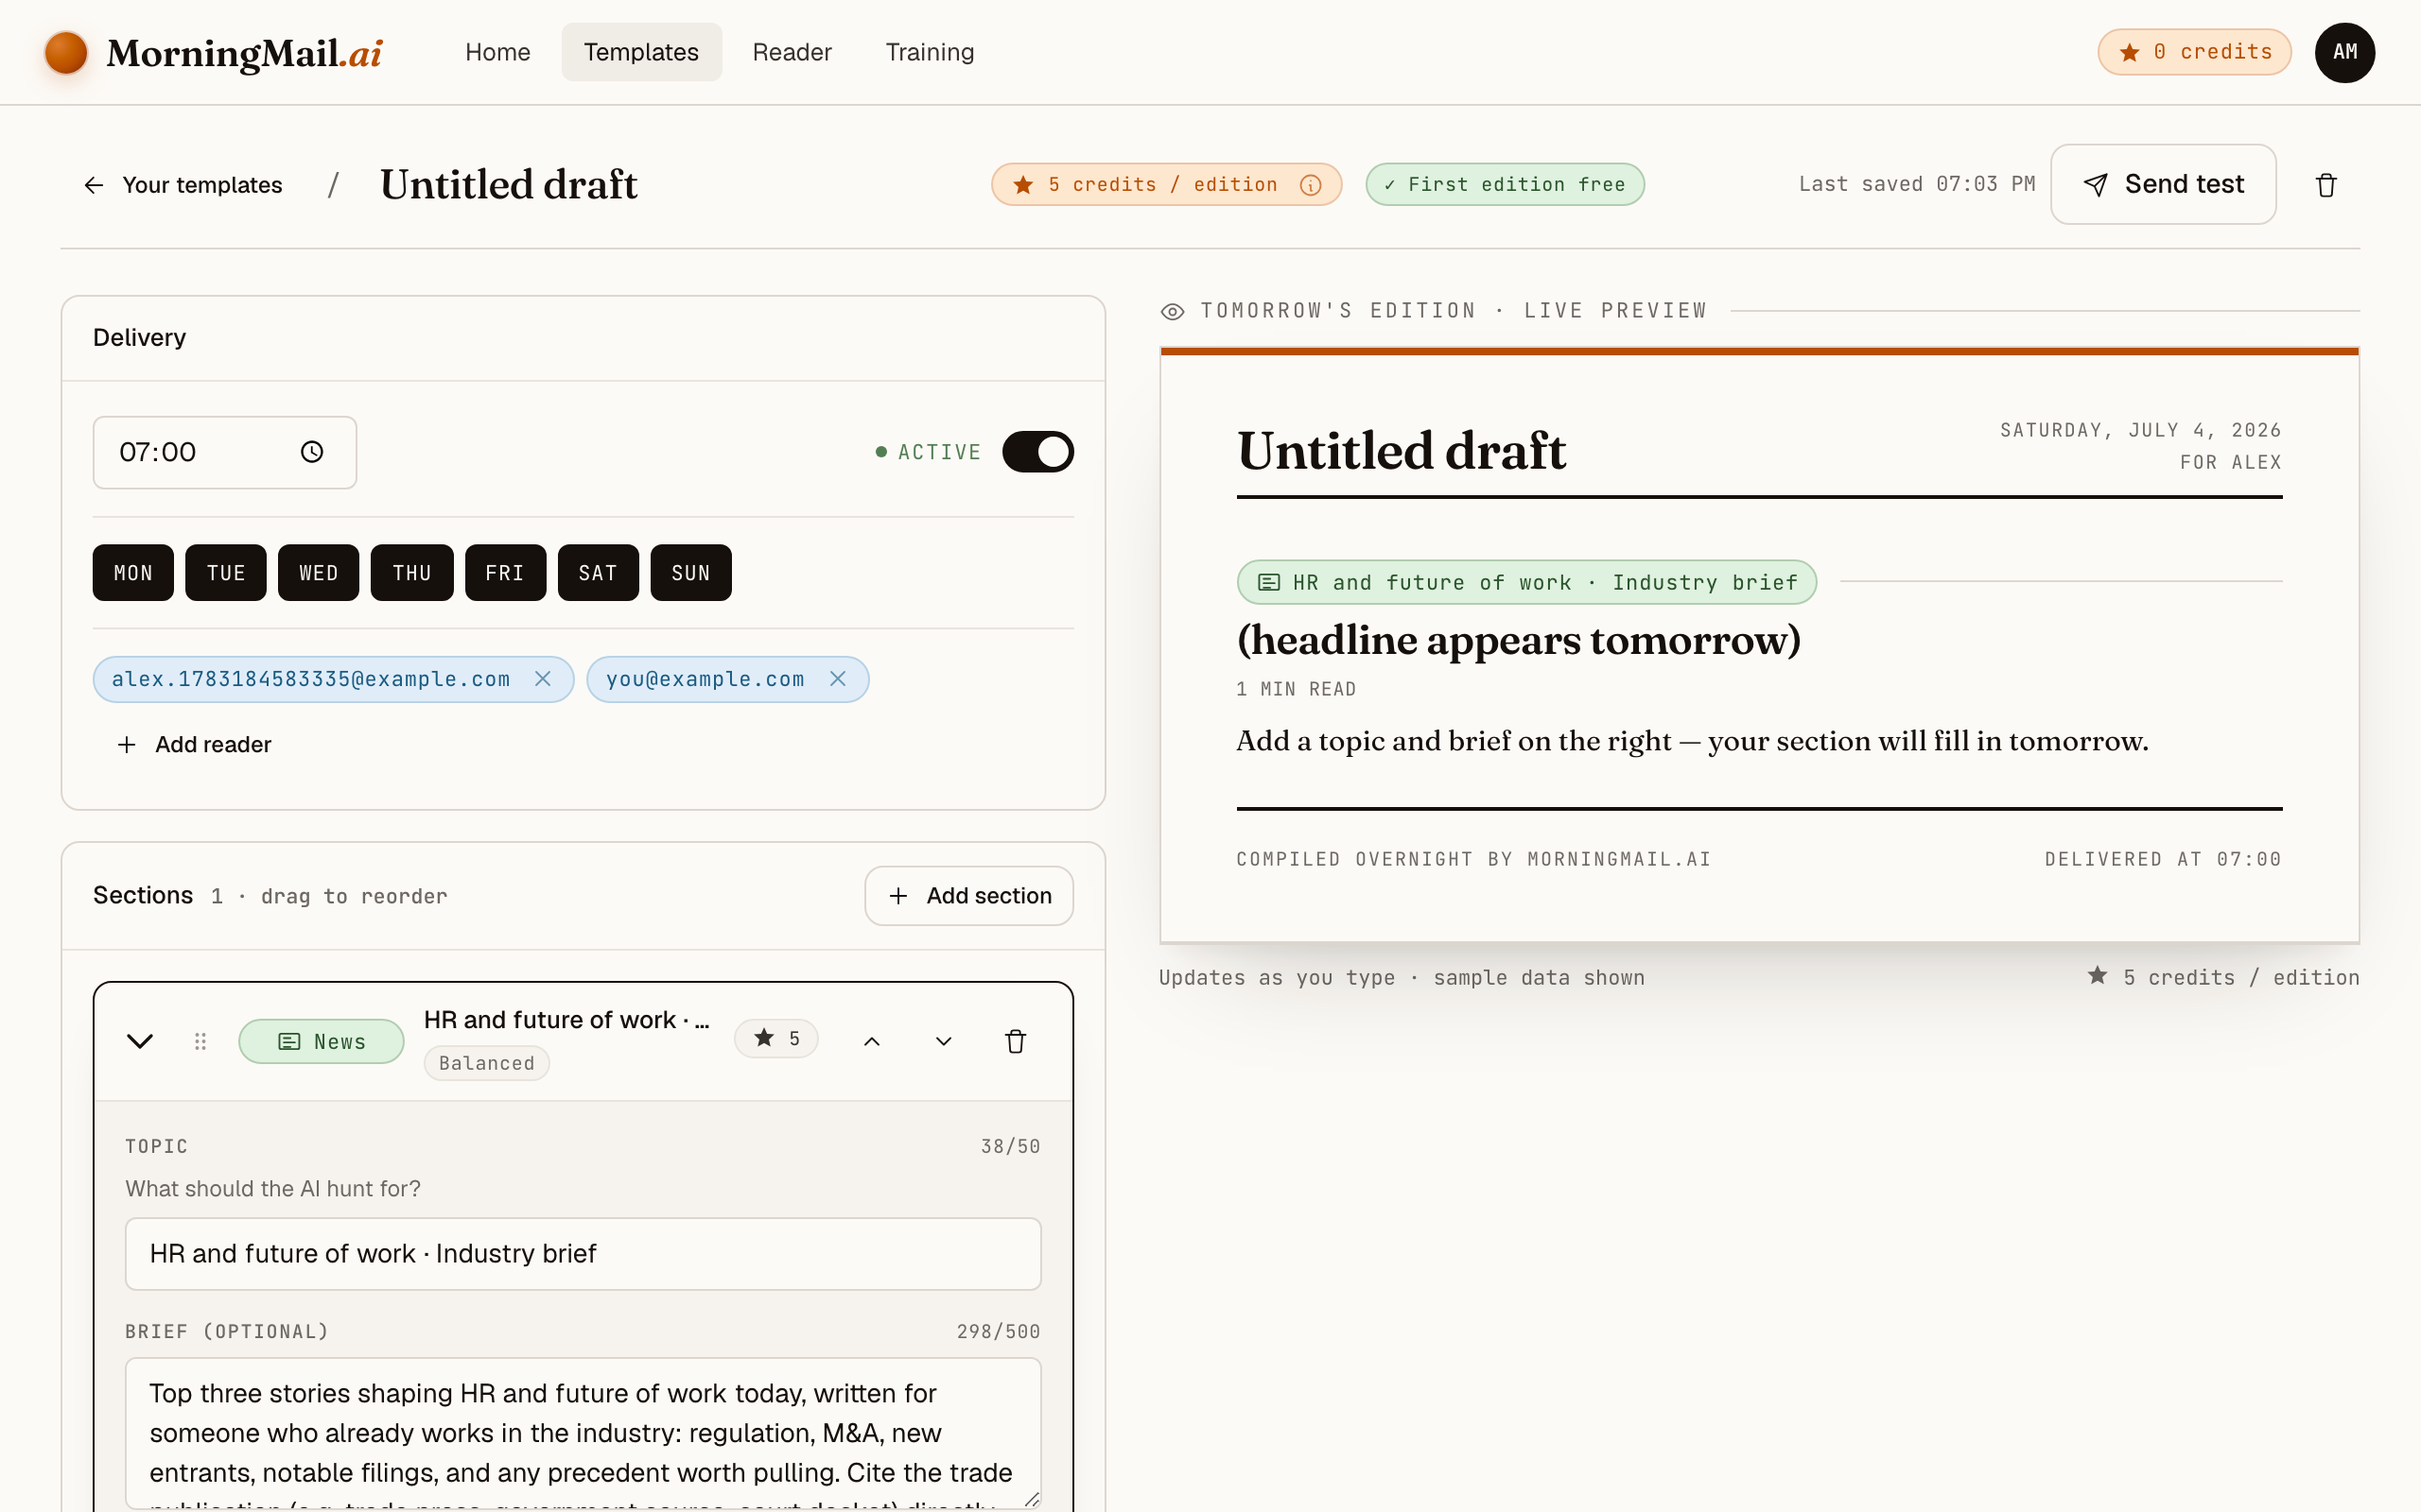Image resolution: width=2421 pixels, height=1512 pixels.
Task: Click the News type badge
Action: coord(322,1042)
